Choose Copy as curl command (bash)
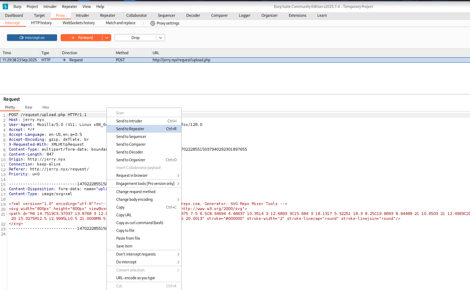Image resolution: width=470 pixels, height=290 pixels. 139,223
